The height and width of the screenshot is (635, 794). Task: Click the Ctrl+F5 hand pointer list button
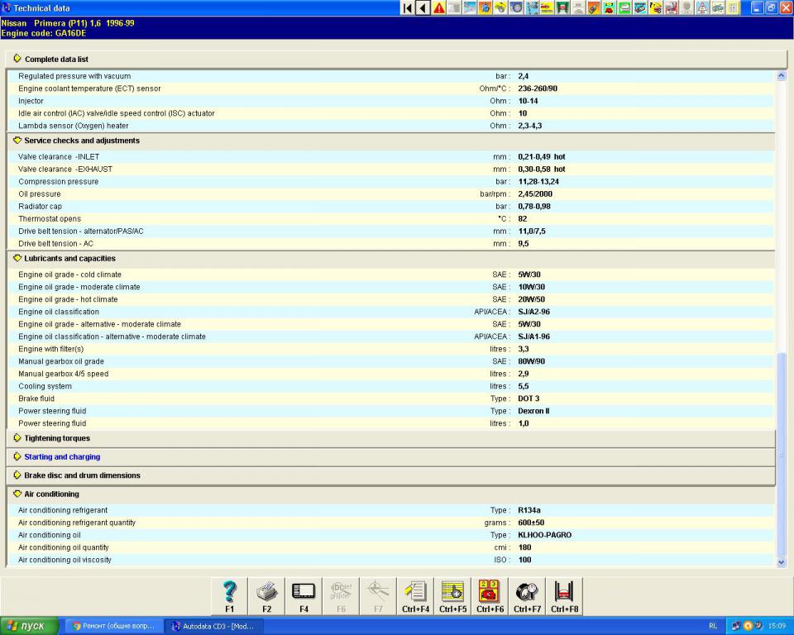pos(452,596)
